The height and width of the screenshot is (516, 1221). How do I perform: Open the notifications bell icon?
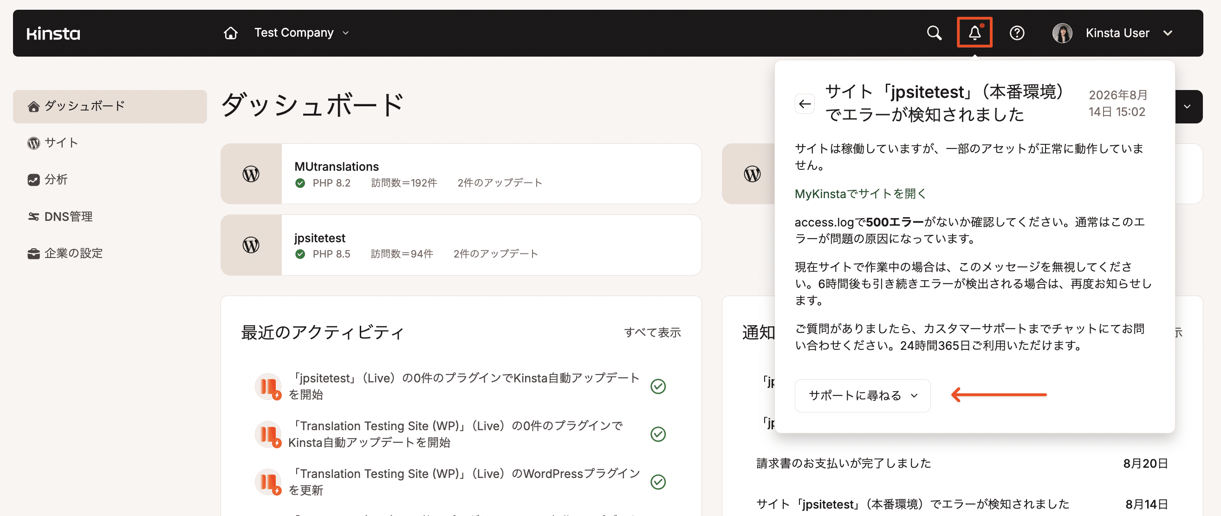(974, 32)
